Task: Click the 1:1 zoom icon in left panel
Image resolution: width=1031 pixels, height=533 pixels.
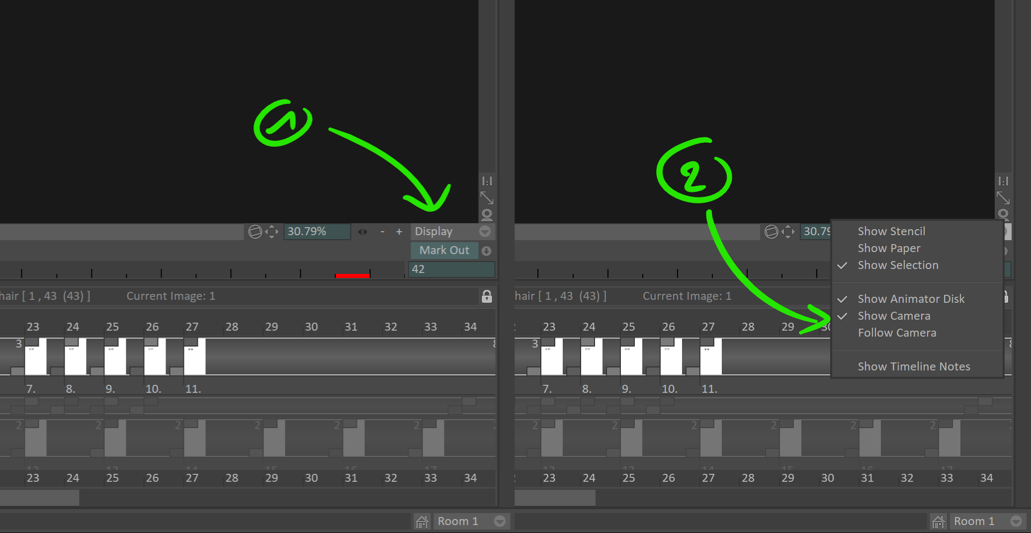Action: point(487,181)
